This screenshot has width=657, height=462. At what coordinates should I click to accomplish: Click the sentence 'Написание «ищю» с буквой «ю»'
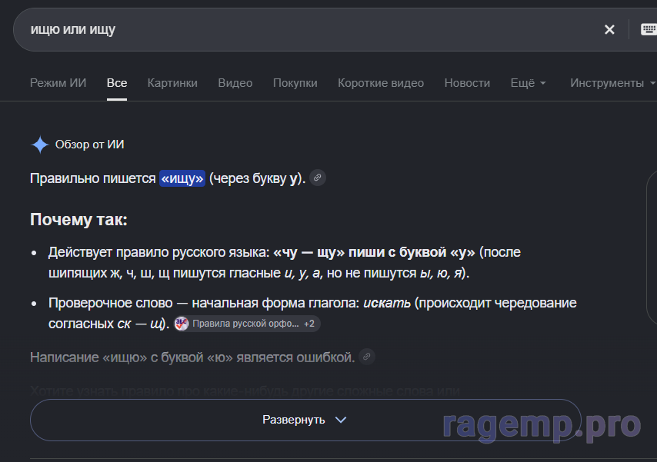131,357
